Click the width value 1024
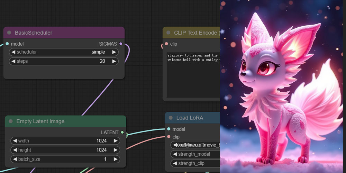 101,140
